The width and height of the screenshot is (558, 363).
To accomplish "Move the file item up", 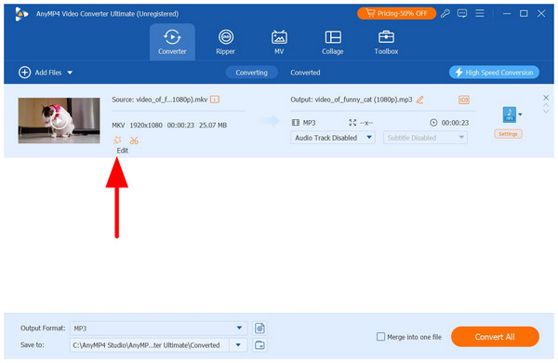I will (x=546, y=105).
